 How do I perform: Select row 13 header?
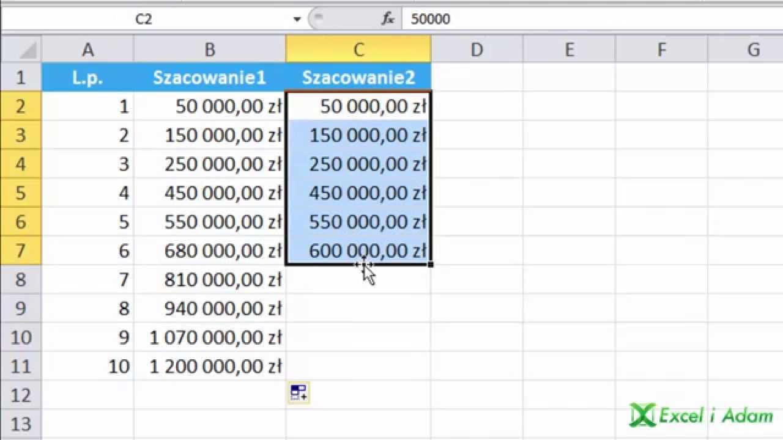pyautogui.click(x=21, y=424)
